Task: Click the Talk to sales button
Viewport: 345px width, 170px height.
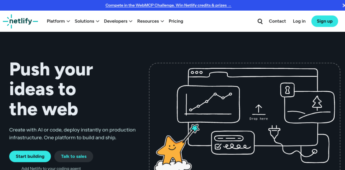Action: [74, 156]
